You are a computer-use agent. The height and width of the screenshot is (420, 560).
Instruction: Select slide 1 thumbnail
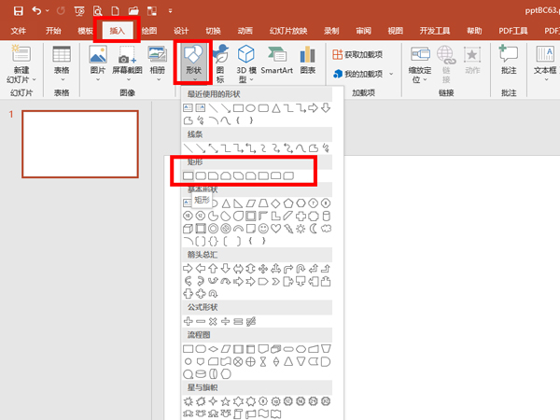click(x=79, y=136)
